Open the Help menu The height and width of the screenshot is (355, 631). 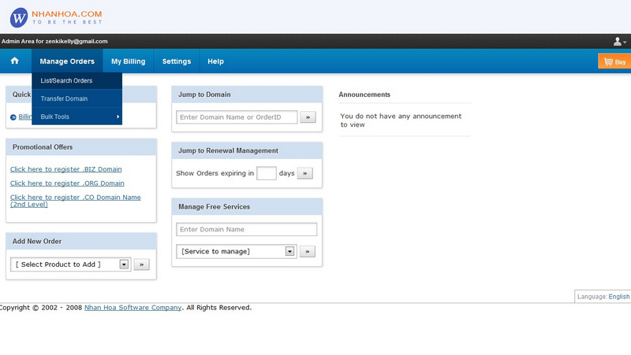coord(215,61)
